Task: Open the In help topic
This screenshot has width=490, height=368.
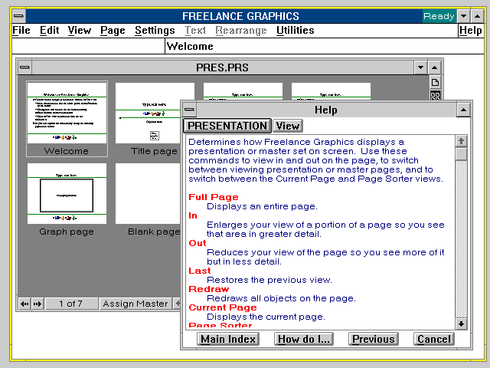Action: point(193,215)
